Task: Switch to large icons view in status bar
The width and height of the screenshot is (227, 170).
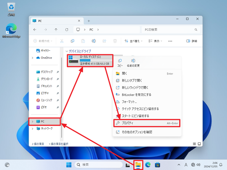Action: [x=199, y=144]
